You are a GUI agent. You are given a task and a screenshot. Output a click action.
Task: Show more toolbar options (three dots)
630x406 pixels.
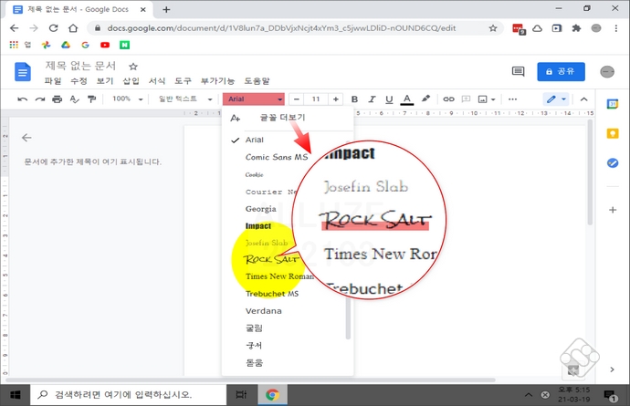click(512, 99)
